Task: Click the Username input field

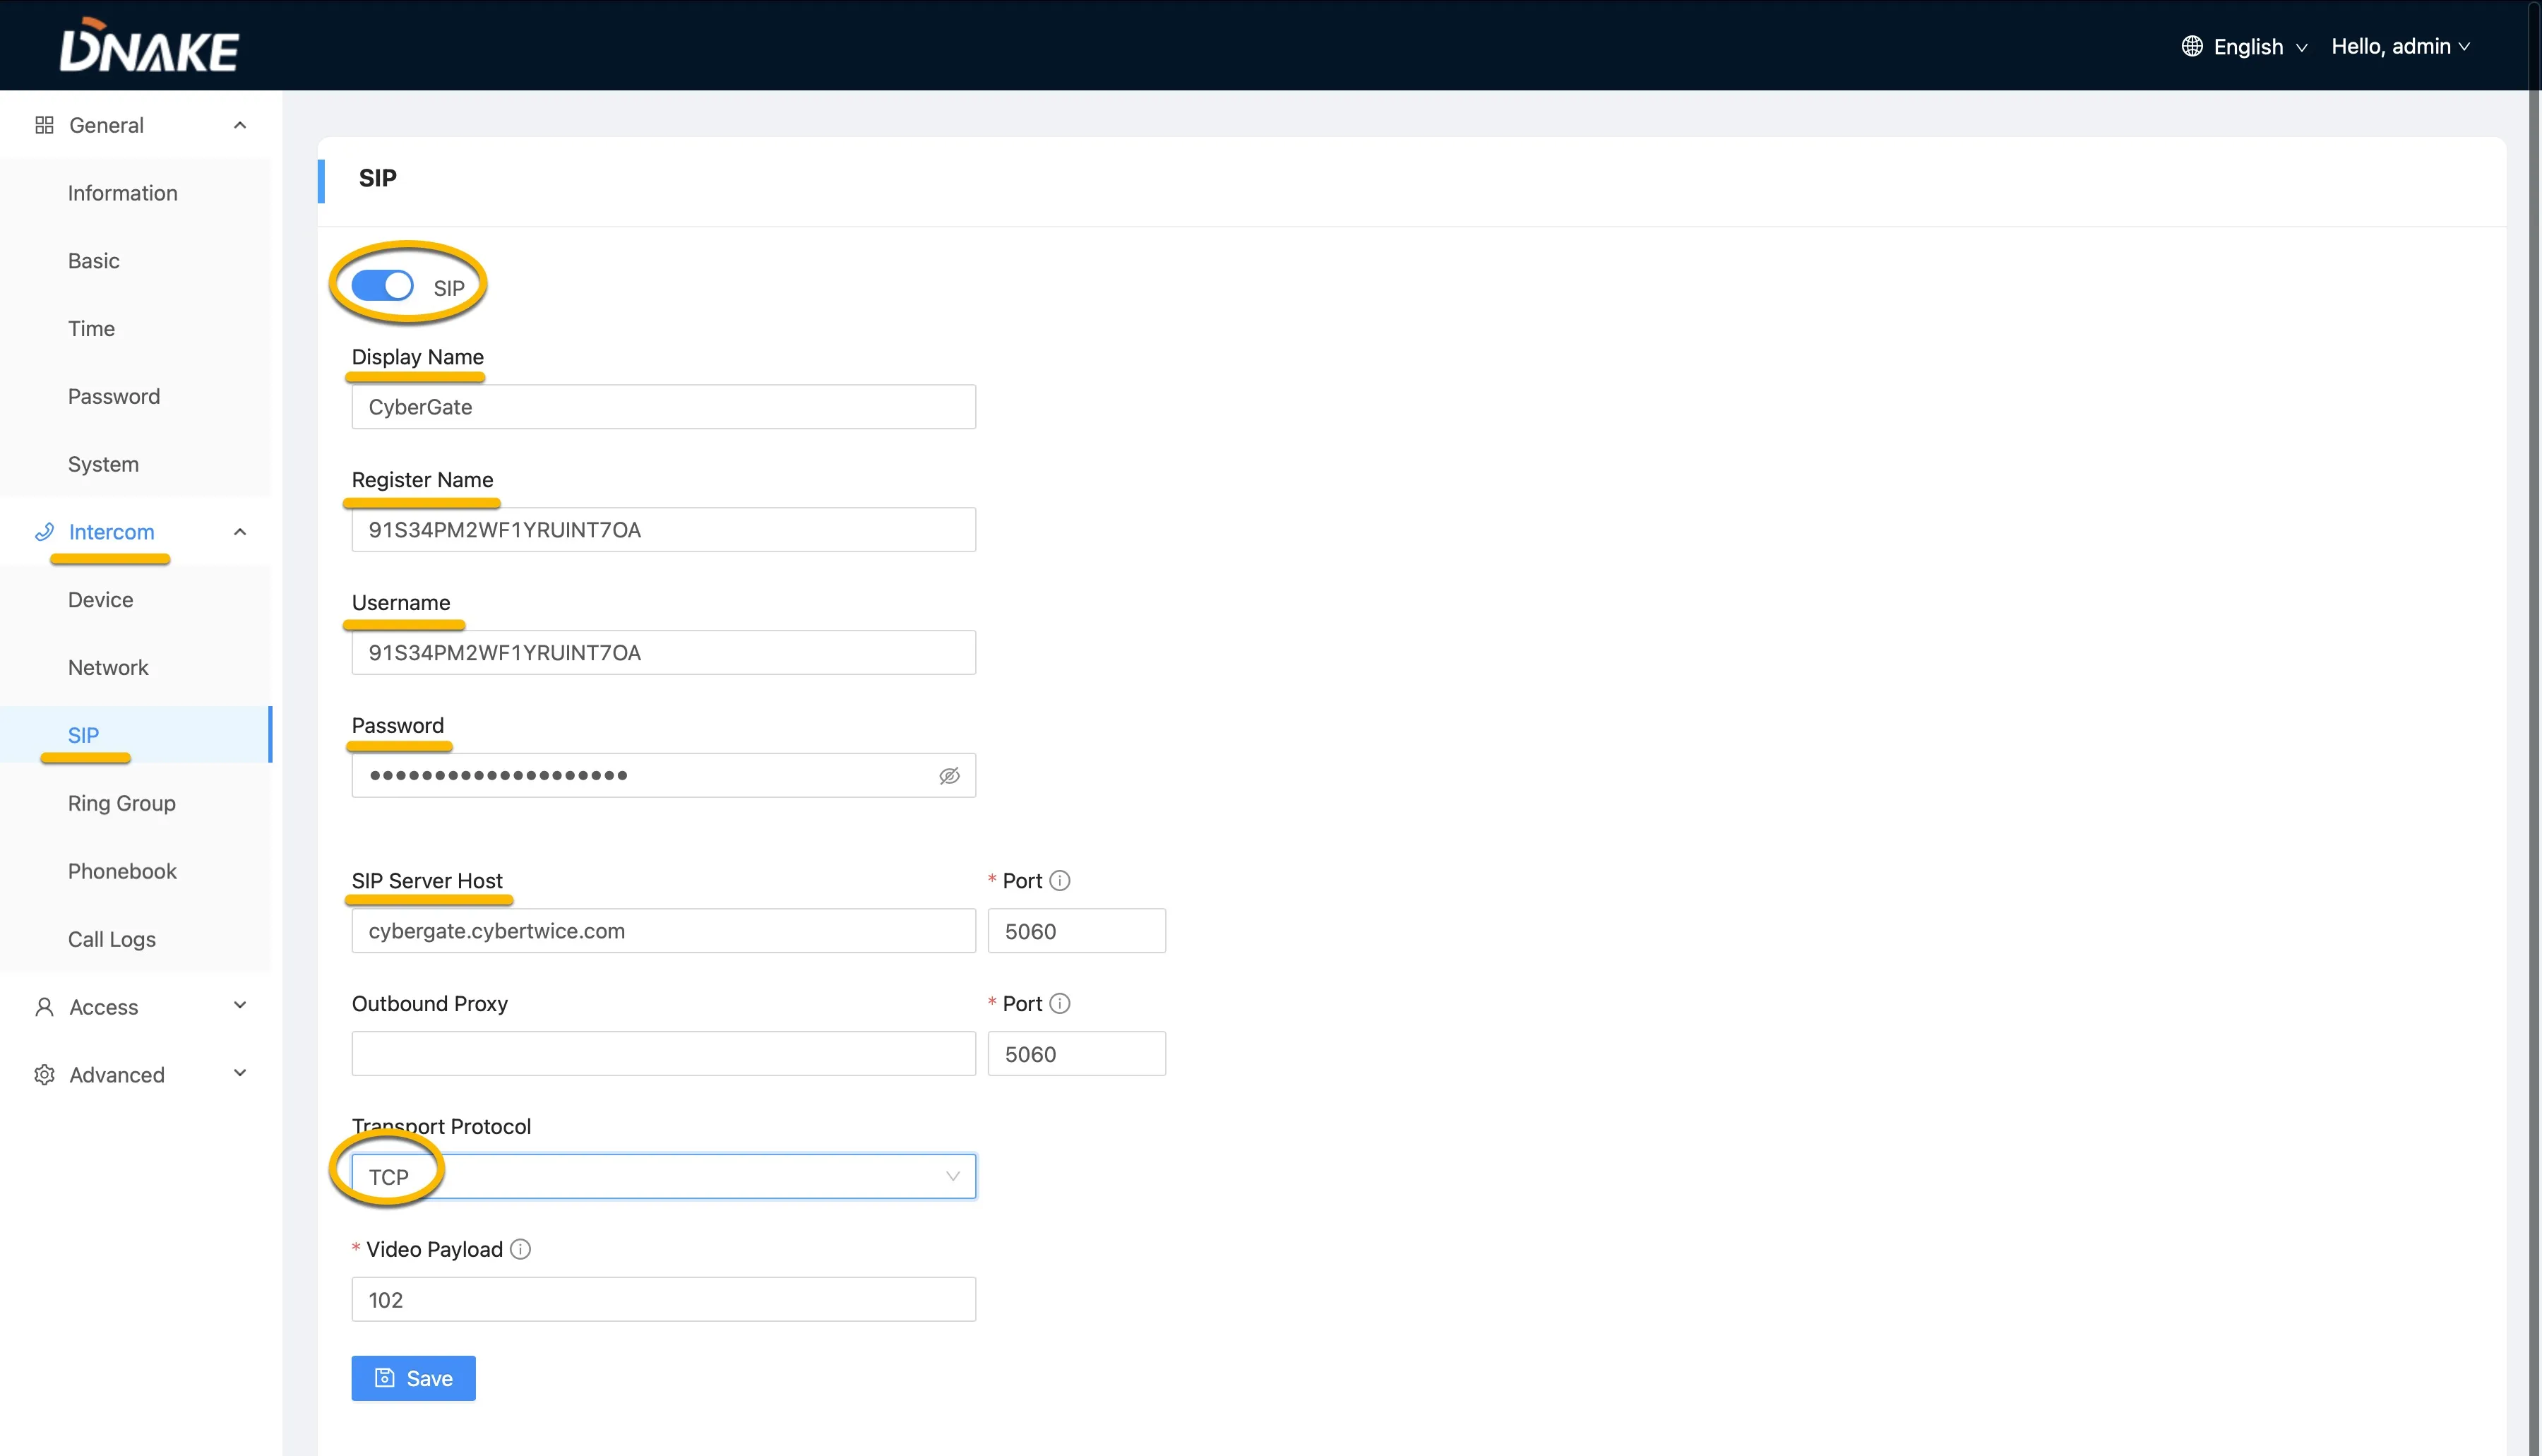Action: click(x=663, y=653)
